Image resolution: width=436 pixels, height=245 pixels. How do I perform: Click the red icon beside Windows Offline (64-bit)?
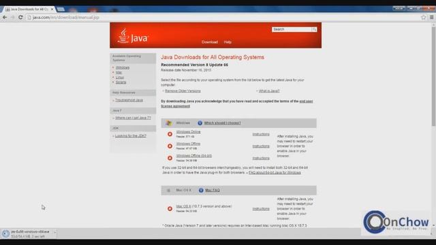[x=170, y=158]
